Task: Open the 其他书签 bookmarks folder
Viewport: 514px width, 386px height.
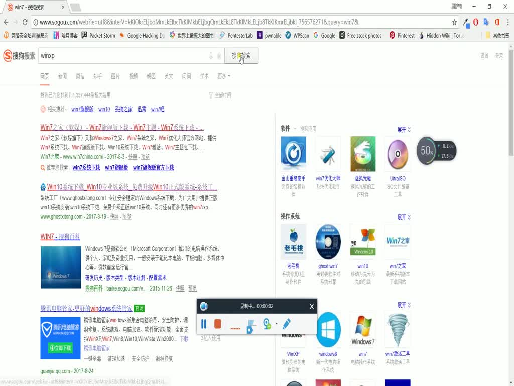Action: (x=497, y=35)
